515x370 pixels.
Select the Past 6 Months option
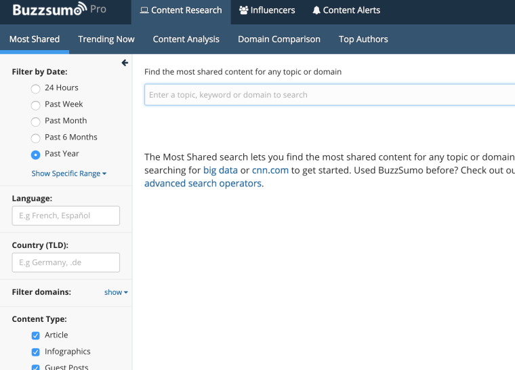(36, 138)
